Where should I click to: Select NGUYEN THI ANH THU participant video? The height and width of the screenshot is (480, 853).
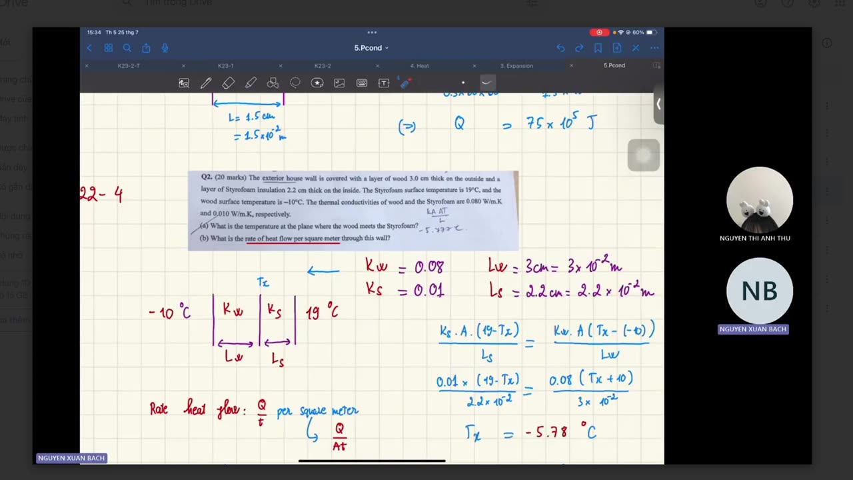pos(759,199)
